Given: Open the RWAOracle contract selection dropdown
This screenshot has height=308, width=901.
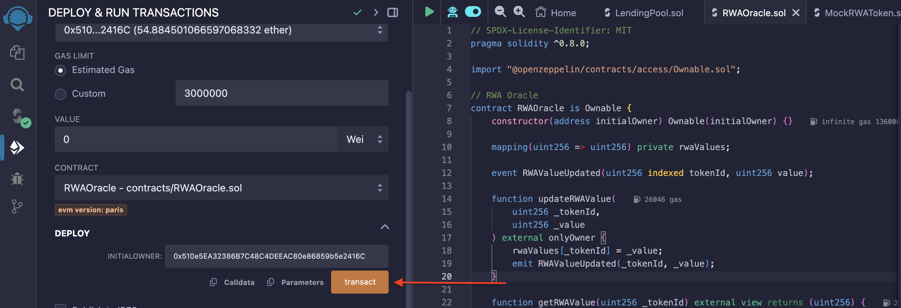Looking at the screenshot, I should [221, 188].
